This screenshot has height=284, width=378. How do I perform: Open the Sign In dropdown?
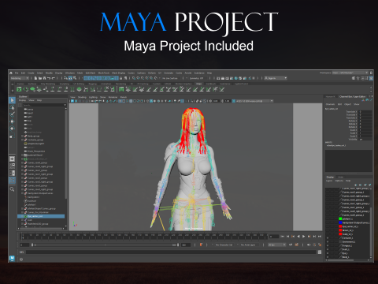[276, 78]
